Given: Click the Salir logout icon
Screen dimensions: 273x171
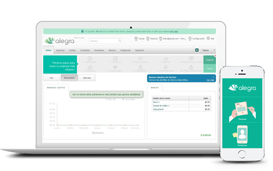Looking at the screenshot, I should click(208, 38).
